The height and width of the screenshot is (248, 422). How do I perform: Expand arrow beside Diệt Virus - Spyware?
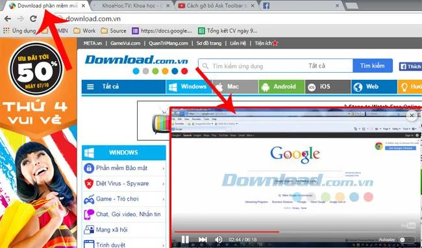(164, 184)
